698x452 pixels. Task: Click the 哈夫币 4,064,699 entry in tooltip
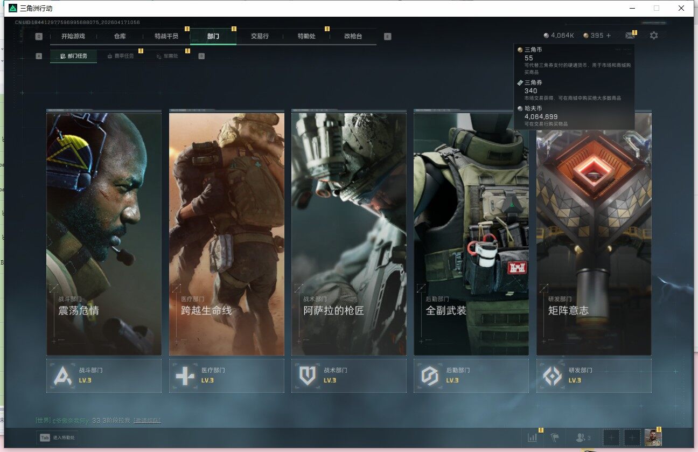(574, 116)
